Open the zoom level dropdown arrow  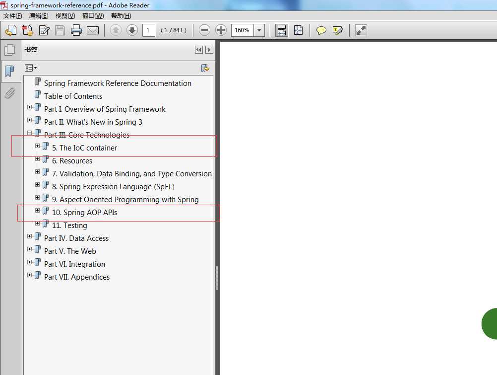(259, 30)
